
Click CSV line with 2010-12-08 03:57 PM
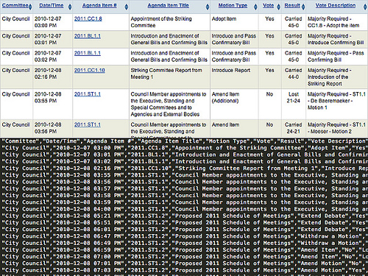(184, 188)
